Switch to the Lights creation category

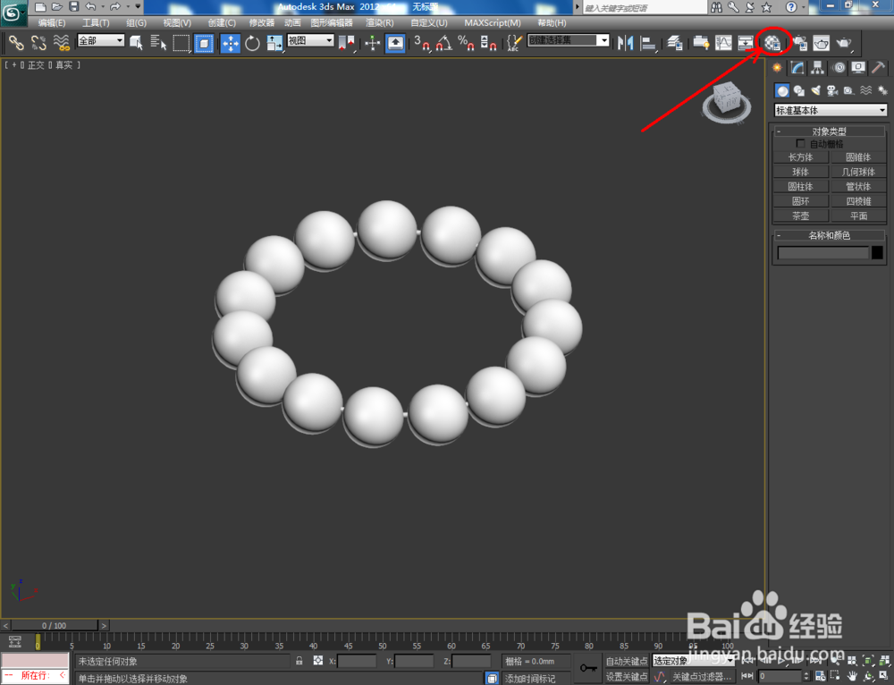(x=816, y=90)
